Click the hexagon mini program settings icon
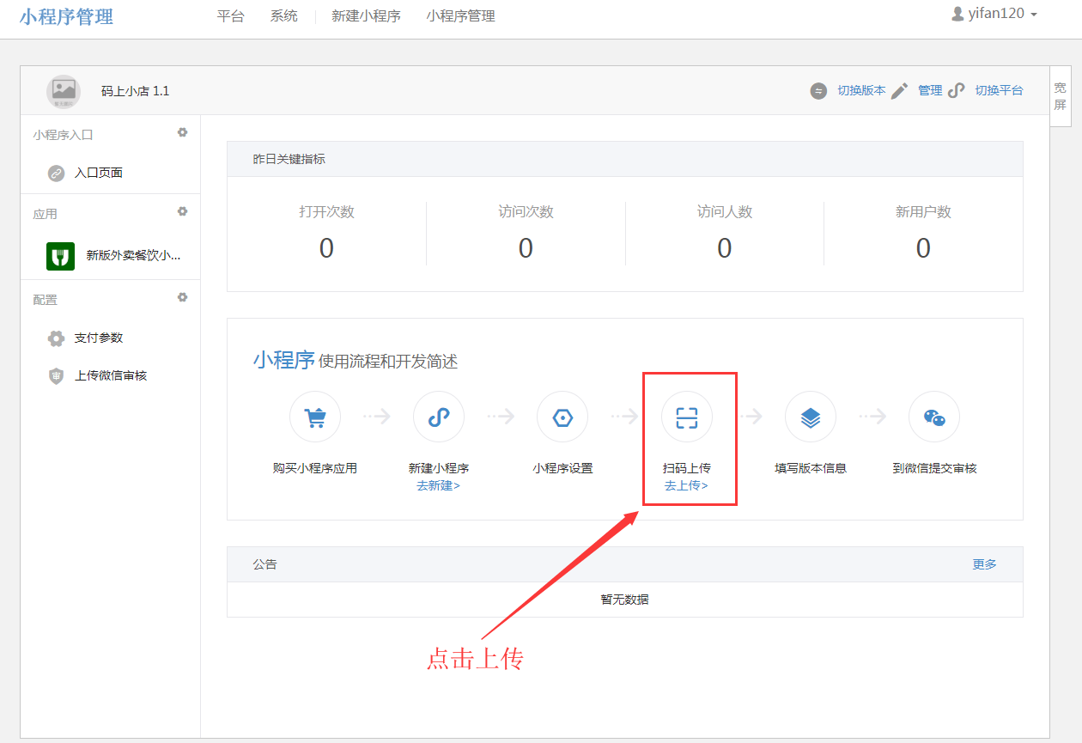This screenshot has width=1082, height=743. click(x=562, y=417)
